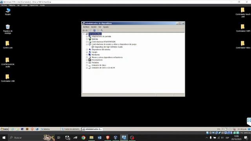Collapse Controladoras de sonido y vídeo node
This screenshot has width=251, height=141.
(x=87, y=44)
